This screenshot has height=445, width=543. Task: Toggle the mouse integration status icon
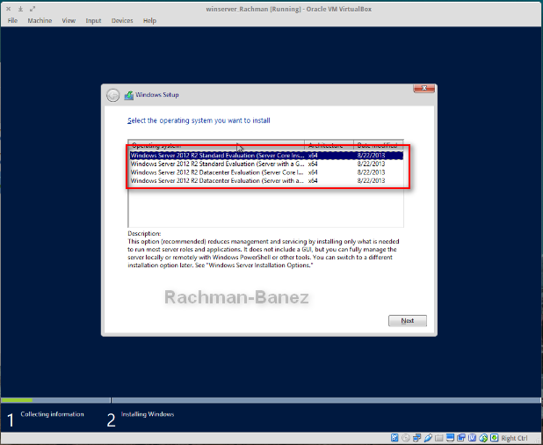point(483,438)
